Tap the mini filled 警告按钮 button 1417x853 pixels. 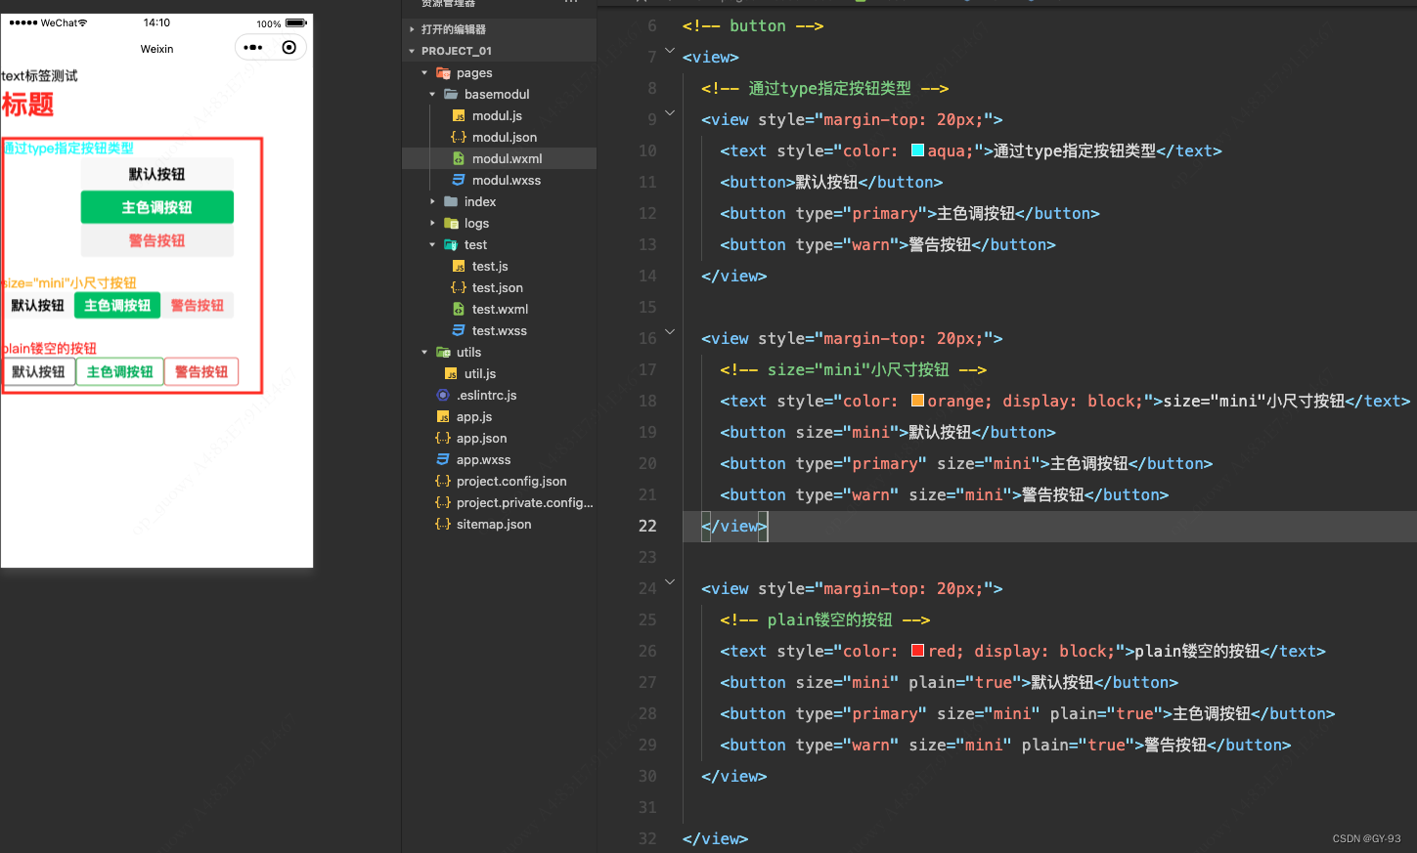point(198,306)
